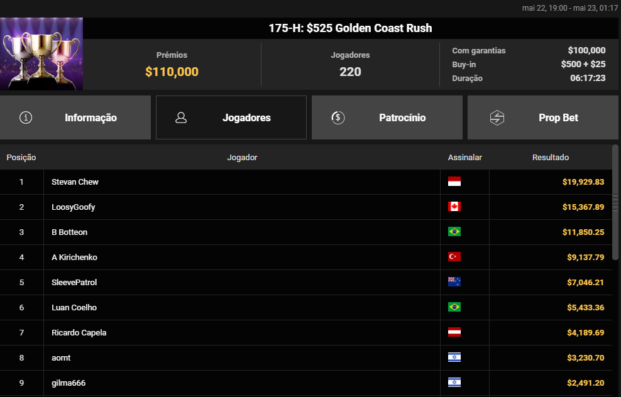Switch to the Patrocínio tab

pyautogui.click(x=387, y=117)
